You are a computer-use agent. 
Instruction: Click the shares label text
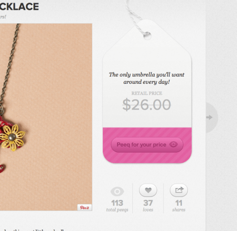coord(179,210)
